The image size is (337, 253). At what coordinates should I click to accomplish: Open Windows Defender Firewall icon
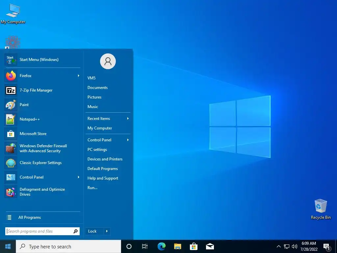point(11,148)
